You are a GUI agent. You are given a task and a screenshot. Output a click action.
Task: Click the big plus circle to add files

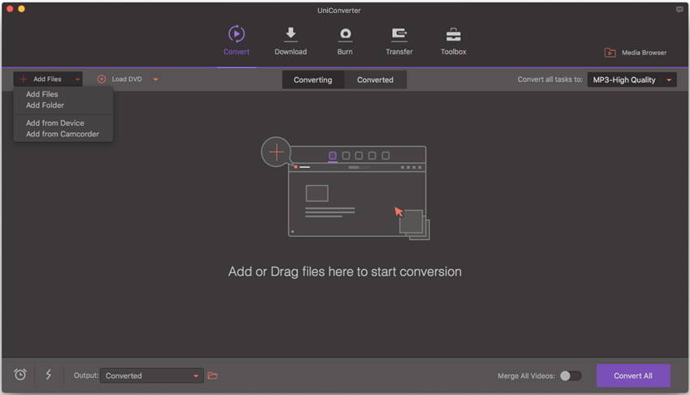click(x=276, y=152)
